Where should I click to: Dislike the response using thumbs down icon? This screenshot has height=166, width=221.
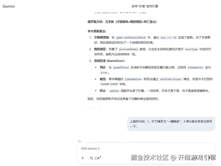click(94, 109)
